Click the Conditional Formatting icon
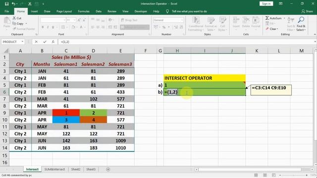The image size is (317, 178). [196, 20]
